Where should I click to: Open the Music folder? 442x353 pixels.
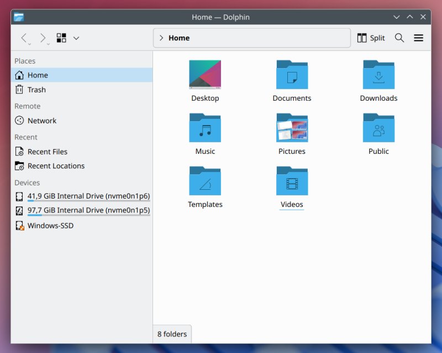point(205,128)
